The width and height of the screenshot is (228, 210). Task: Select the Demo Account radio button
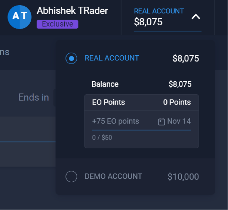pos(71,177)
